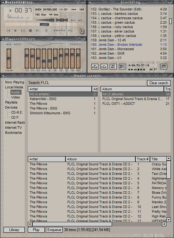Image resolution: width=174 pixels, height=238 pixels.
Task: Click the 16K equalizer band slider
Action: tap(78, 59)
